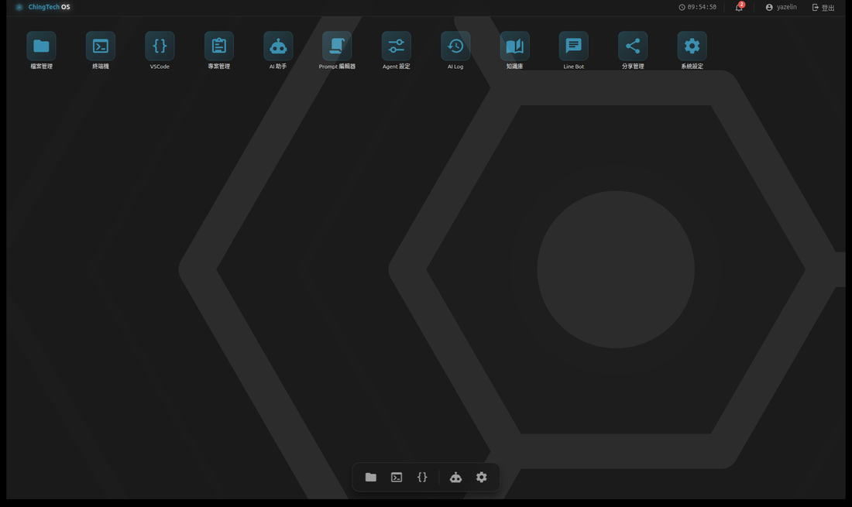This screenshot has height=507, width=852.
Task: Click the curly braces icon in the dock
Action: pos(422,477)
